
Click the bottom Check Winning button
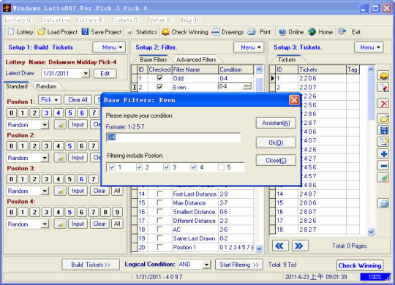coord(360,265)
